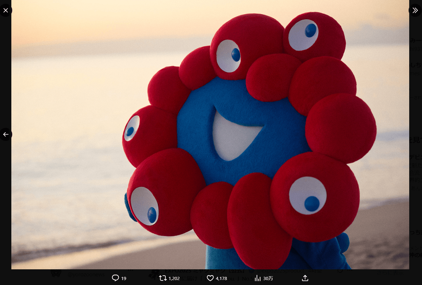The image size is (422, 285).
Task: Open the share upload icon
Action: click(305, 278)
